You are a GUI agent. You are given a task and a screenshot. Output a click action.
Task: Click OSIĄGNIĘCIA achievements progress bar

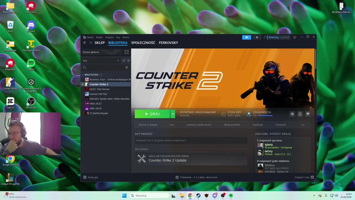(x=265, y=115)
